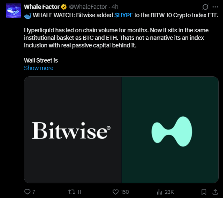Click the Whale Factor display name
The image size is (223, 198).
click(x=42, y=7)
